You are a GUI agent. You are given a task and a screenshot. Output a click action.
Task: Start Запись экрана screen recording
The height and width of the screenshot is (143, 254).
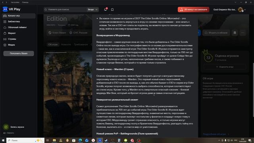click(13, 127)
